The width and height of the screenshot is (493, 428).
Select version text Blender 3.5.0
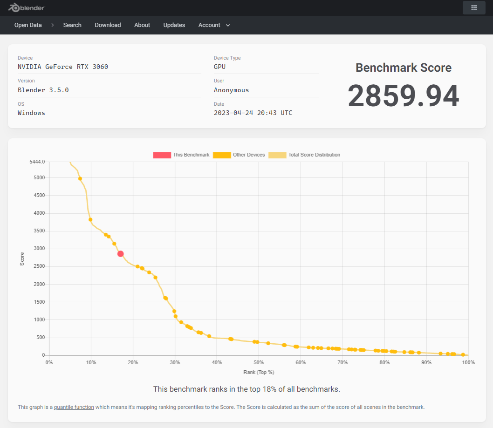pos(43,90)
